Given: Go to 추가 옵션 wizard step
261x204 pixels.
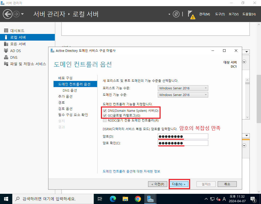Looking at the screenshot, I should tap(65, 97).
